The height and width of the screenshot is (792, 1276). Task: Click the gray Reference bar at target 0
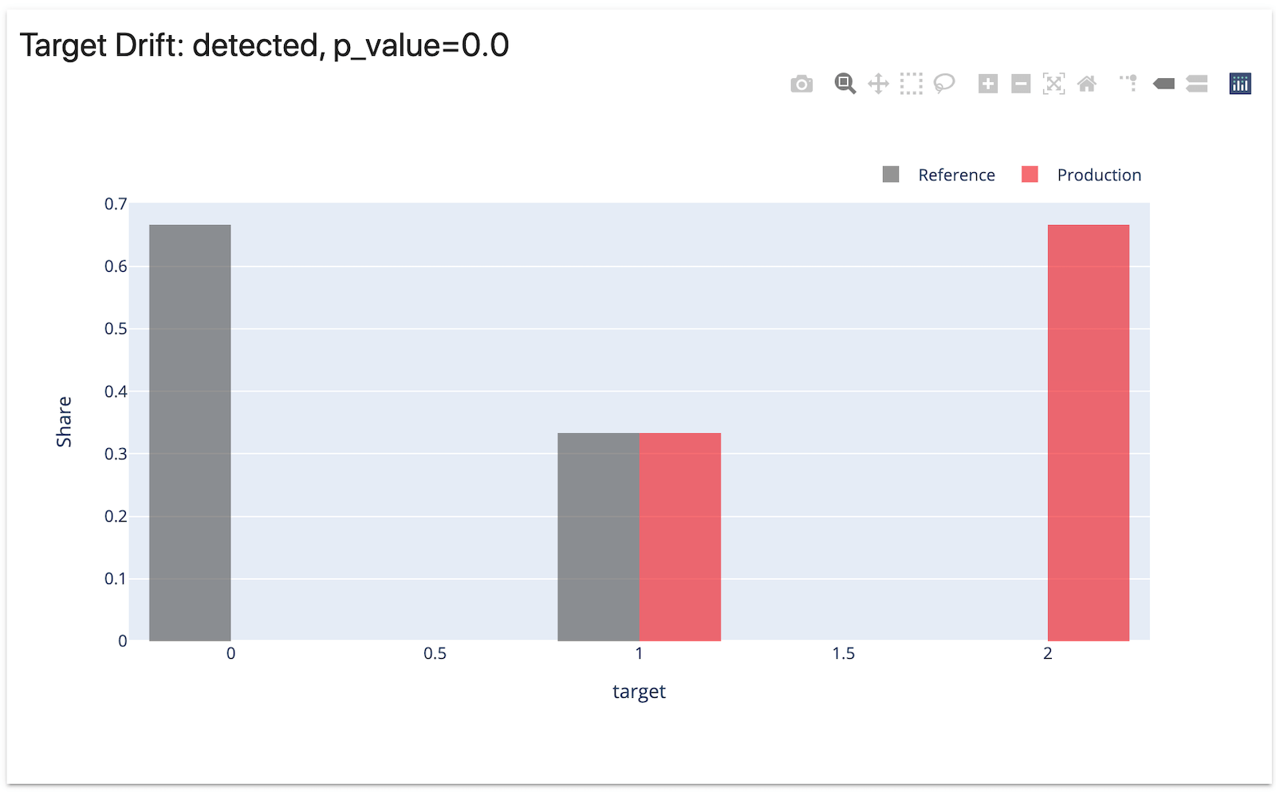point(190,432)
